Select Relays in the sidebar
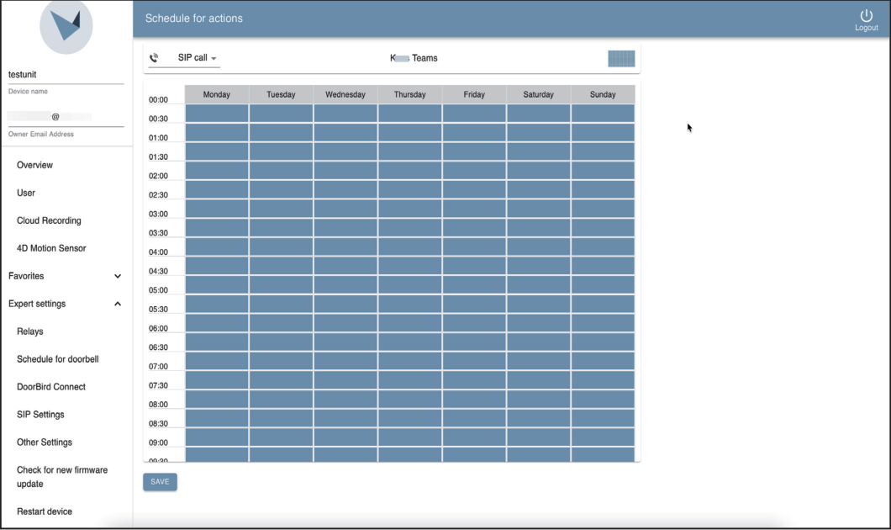The height and width of the screenshot is (530, 891). click(29, 331)
